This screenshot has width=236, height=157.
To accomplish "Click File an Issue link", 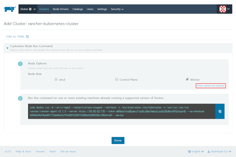I will (x=68, y=151).
